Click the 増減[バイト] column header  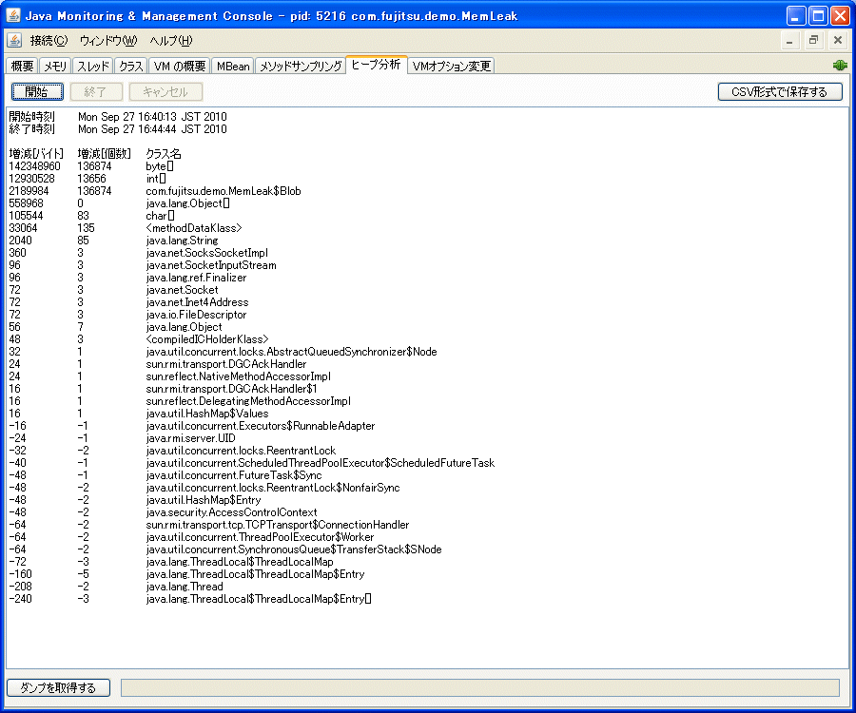point(36,154)
